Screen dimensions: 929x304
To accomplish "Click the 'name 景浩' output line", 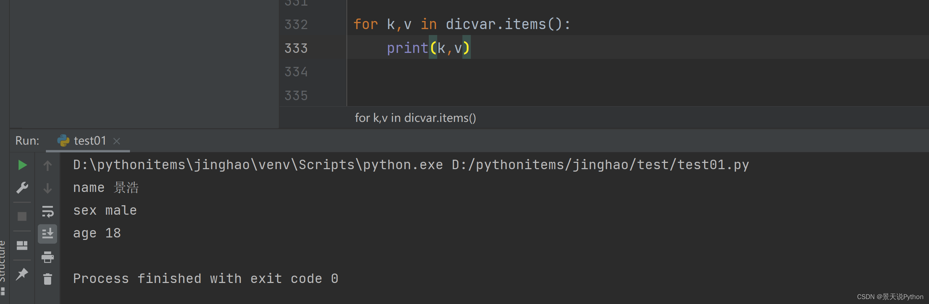I will 106,187.
